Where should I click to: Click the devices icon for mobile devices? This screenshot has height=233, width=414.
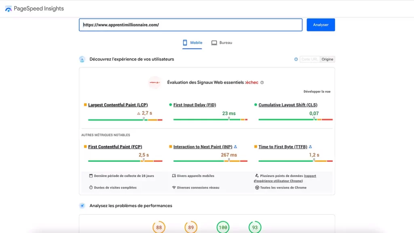tap(174, 176)
